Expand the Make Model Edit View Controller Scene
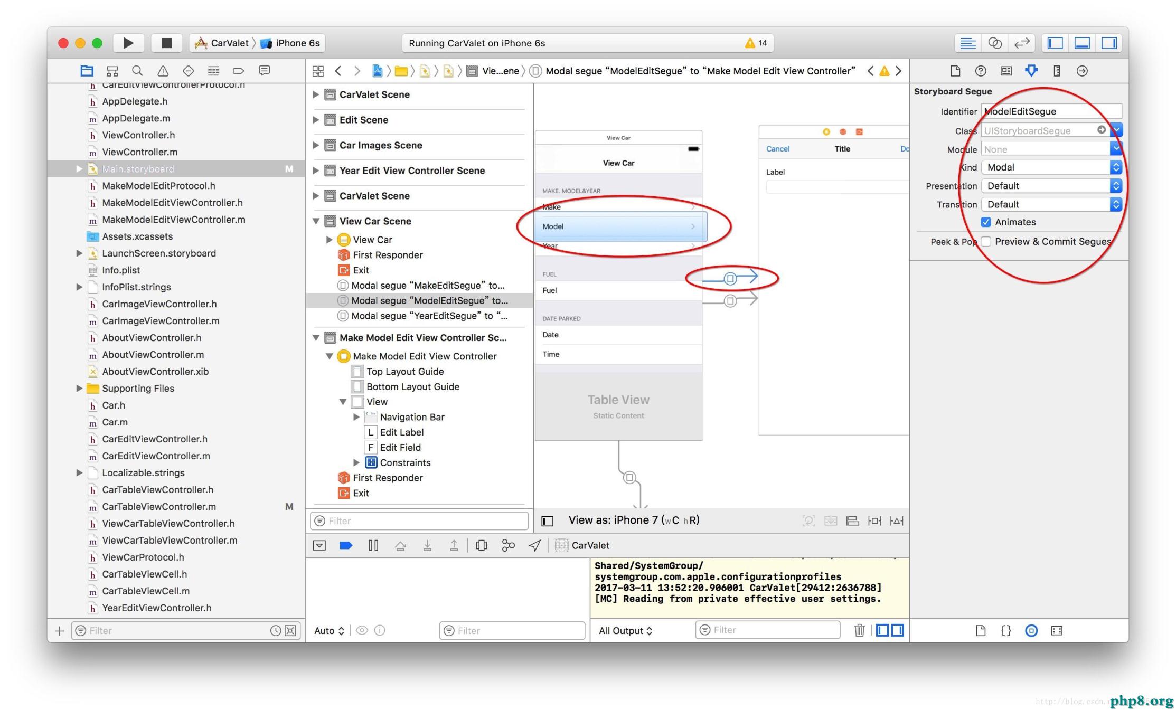This screenshot has height=710, width=1176. pyautogui.click(x=320, y=337)
